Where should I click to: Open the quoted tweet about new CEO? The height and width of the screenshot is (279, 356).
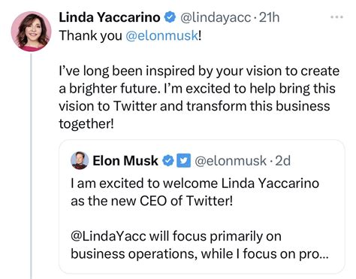[202, 207]
